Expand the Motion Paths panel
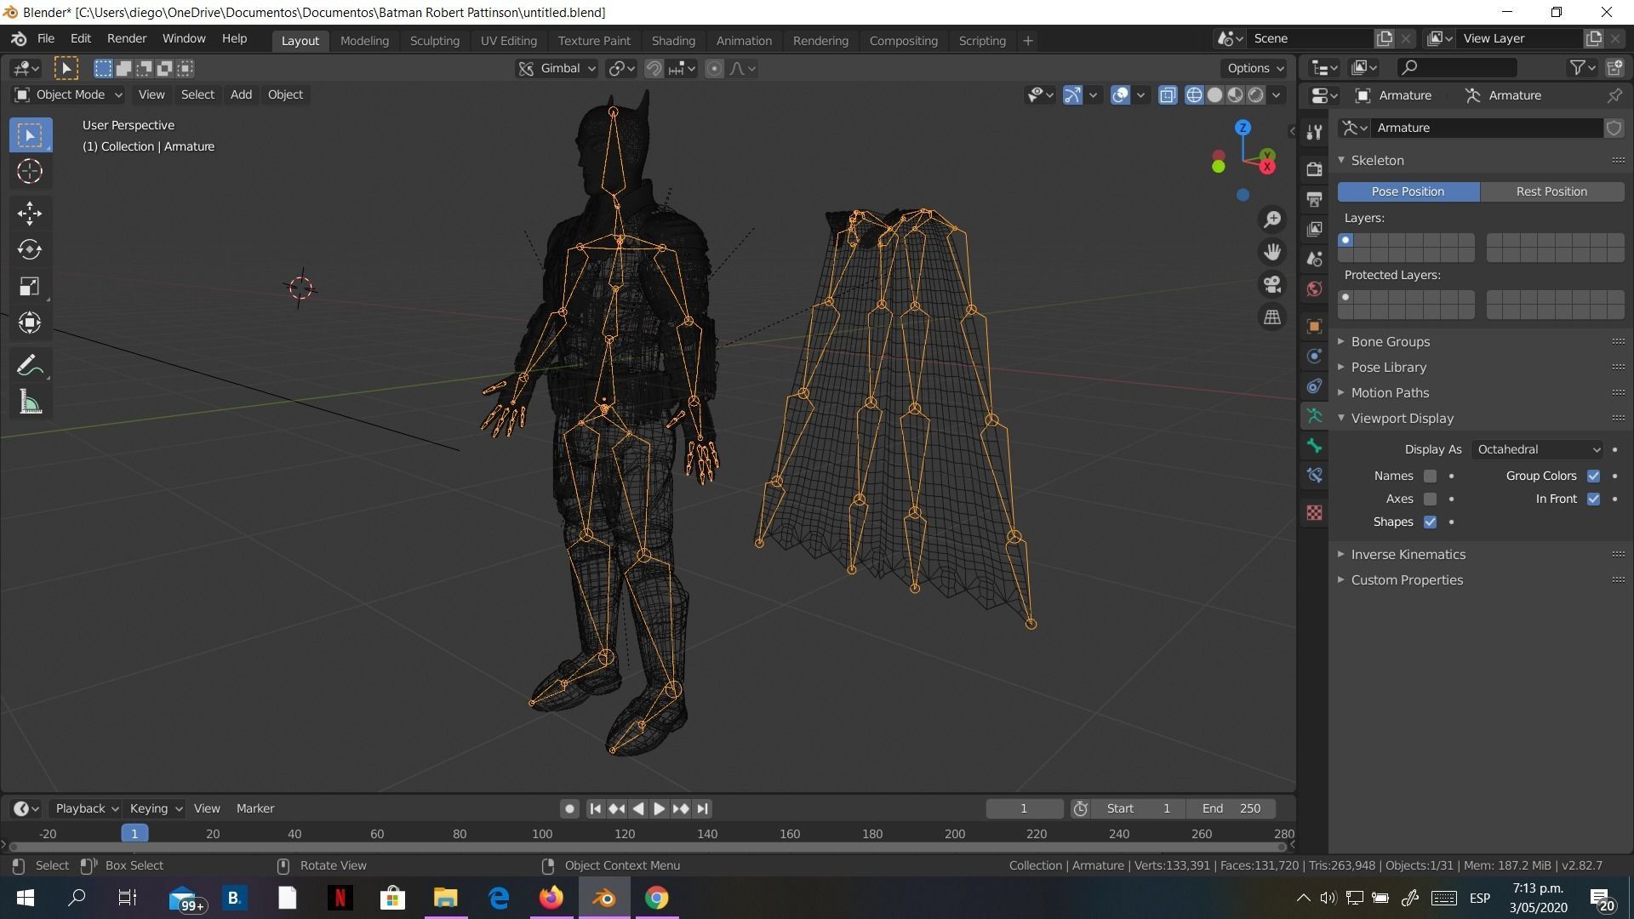Viewport: 1634px width, 919px height. 1390,392
